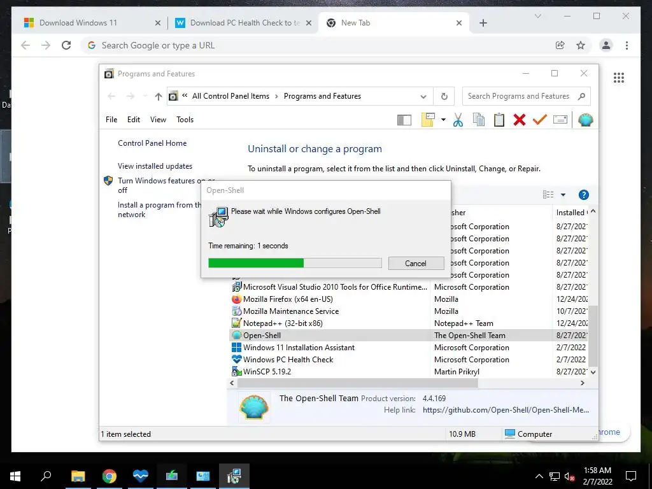Click vertical scrollbar up arrow in list

(x=593, y=211)
